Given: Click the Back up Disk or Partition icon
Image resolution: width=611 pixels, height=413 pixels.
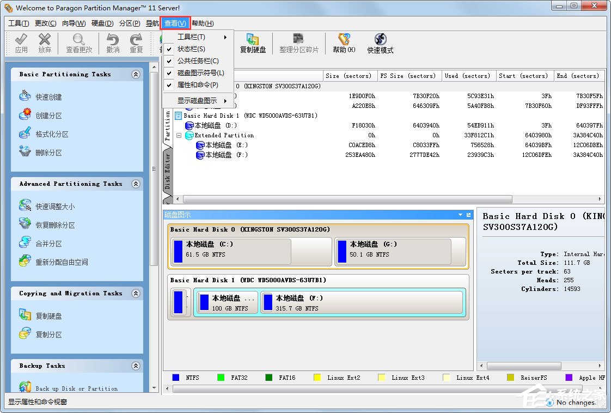Looking at the screenshot, I should tap(25, 387).
